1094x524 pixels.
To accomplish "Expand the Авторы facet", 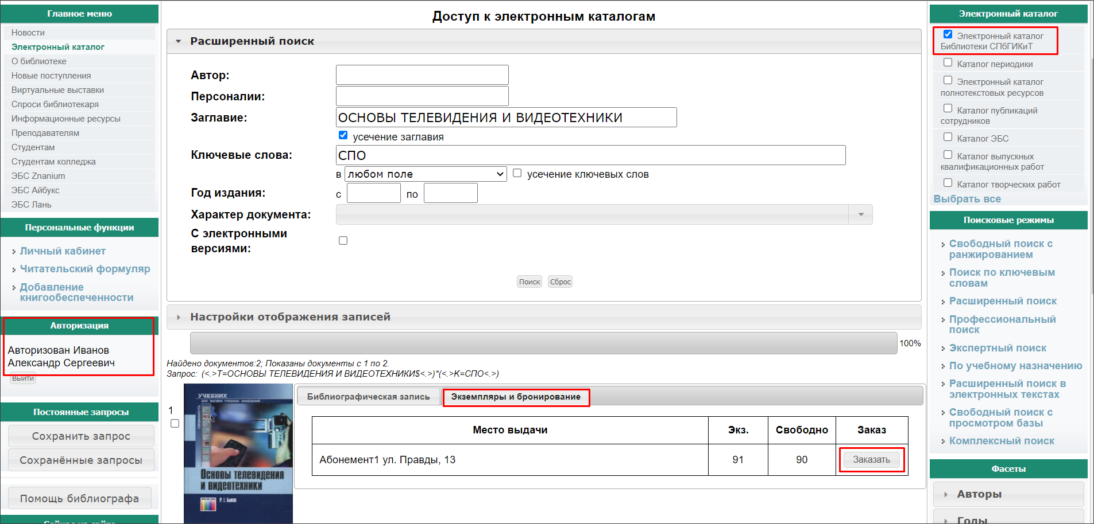I will click(x=946, y=494).
